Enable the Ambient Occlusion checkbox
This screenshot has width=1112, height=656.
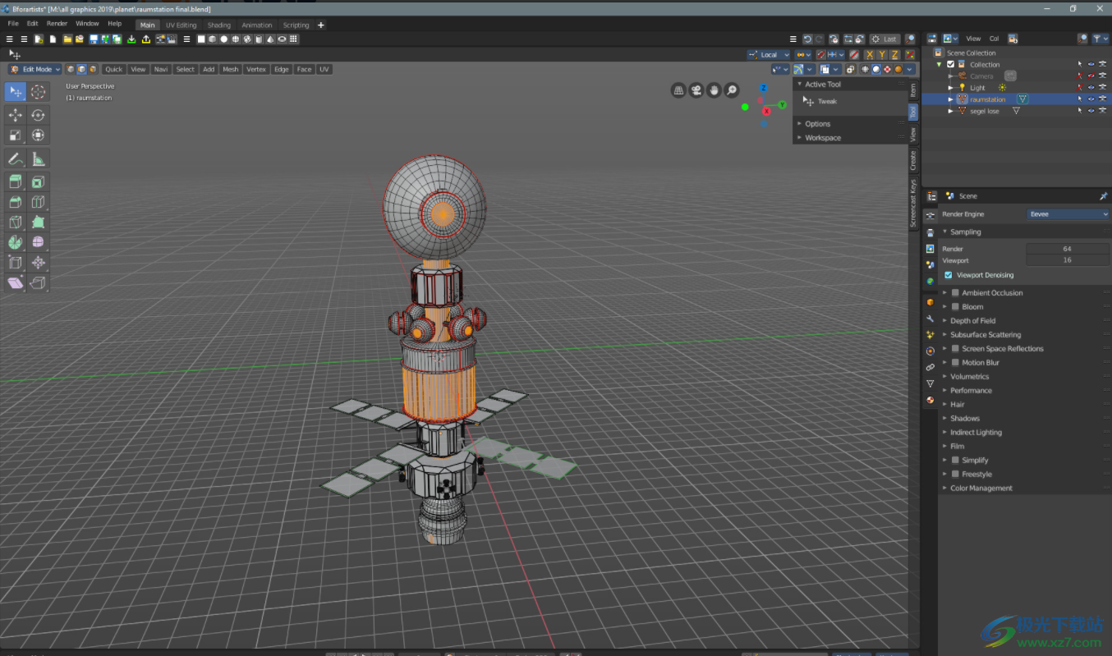[x=955, y=293]
